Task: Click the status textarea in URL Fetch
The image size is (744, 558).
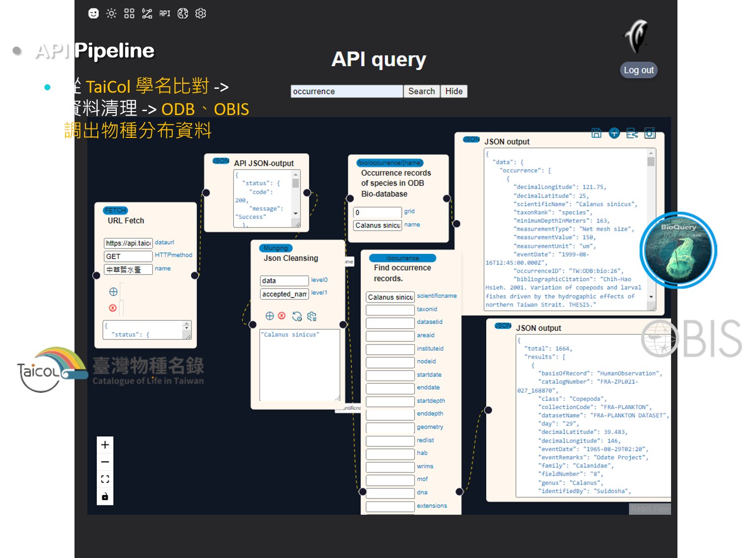Action: (147, 329)
